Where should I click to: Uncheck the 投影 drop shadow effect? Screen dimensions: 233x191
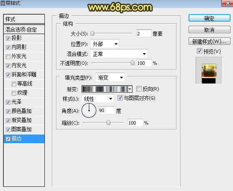click(8, 38)
